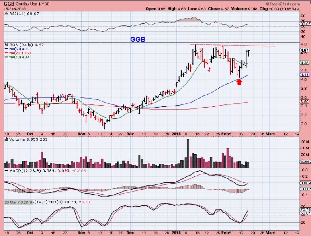
Task: Click the volume bars legend icon
Action: click(x=6, y=139)
